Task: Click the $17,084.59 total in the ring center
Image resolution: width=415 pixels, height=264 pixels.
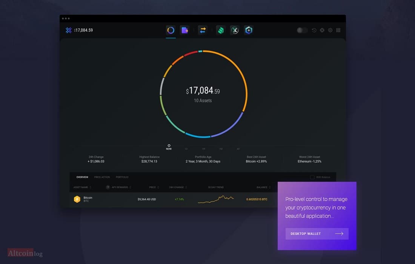Action: pos(203,91)
